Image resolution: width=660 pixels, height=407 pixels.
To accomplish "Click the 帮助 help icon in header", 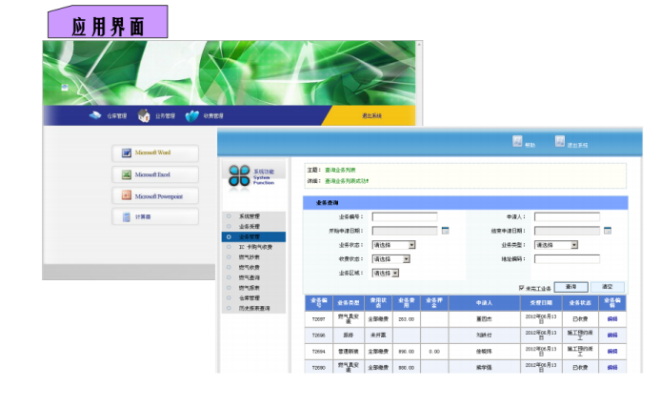I will (517, 141).
